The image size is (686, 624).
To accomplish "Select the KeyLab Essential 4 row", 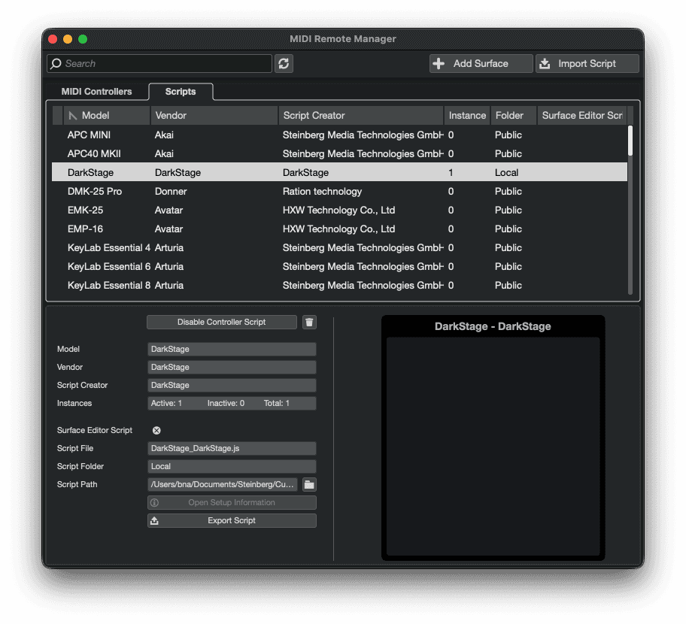I will (x=339, y=248).
